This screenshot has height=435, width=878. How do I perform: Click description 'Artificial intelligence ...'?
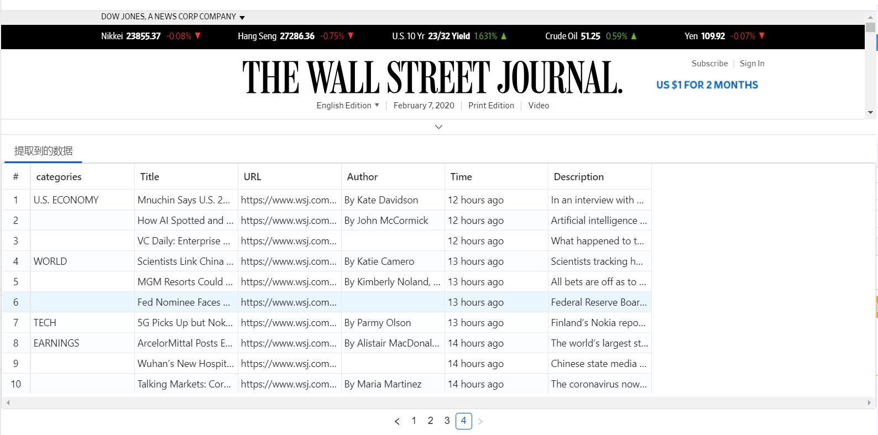[599, 221]
